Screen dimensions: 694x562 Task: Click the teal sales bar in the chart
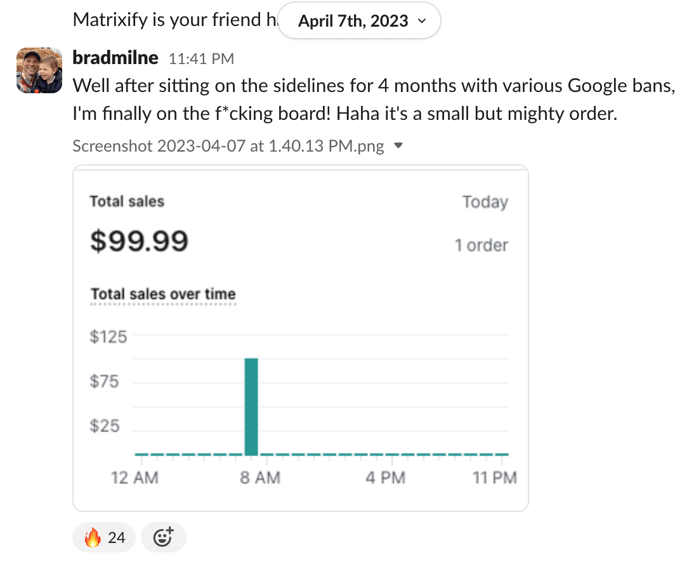point(251,407)
